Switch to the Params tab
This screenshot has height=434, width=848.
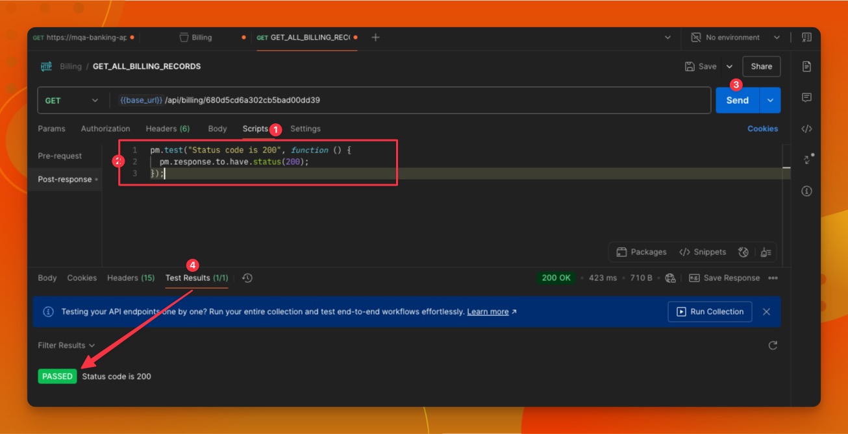click(51, 128)
